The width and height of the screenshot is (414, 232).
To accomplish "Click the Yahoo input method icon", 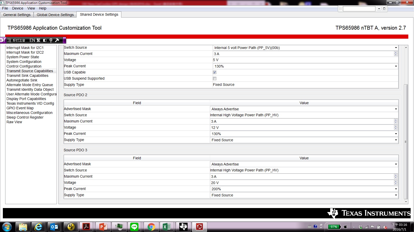I will point(2,40).
